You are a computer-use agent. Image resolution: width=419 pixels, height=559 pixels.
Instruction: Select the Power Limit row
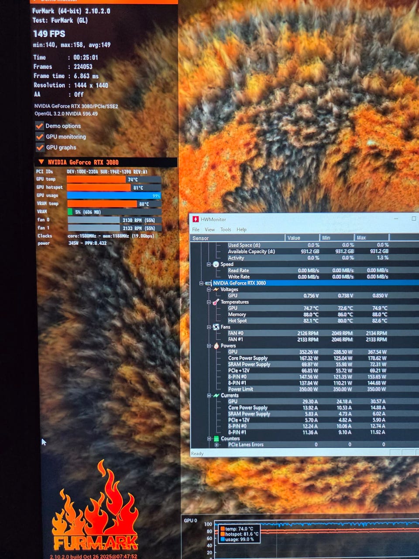304,389
